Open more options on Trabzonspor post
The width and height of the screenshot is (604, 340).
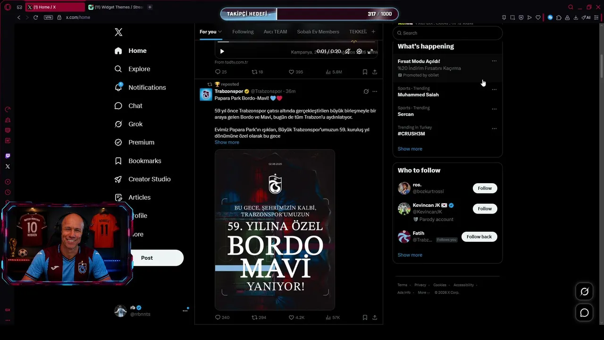(375, 92)
